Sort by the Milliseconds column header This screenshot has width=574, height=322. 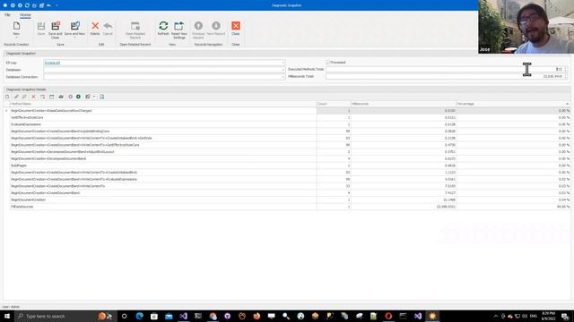pyautogui.click(x=403, y=104)
